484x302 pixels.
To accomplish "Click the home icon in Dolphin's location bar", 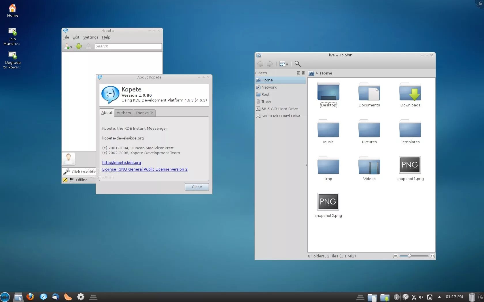I will (x=311, y=73).
